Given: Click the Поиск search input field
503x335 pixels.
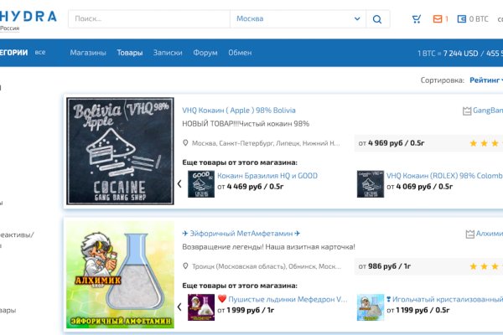Looking at the screenshot, I should 149,18.
